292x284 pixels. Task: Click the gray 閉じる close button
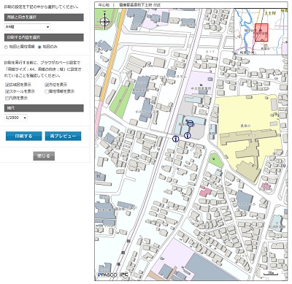[x=44, y=156]
